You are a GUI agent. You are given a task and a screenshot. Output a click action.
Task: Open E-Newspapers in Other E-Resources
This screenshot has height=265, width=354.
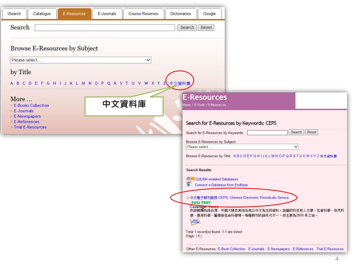[279, 249]
